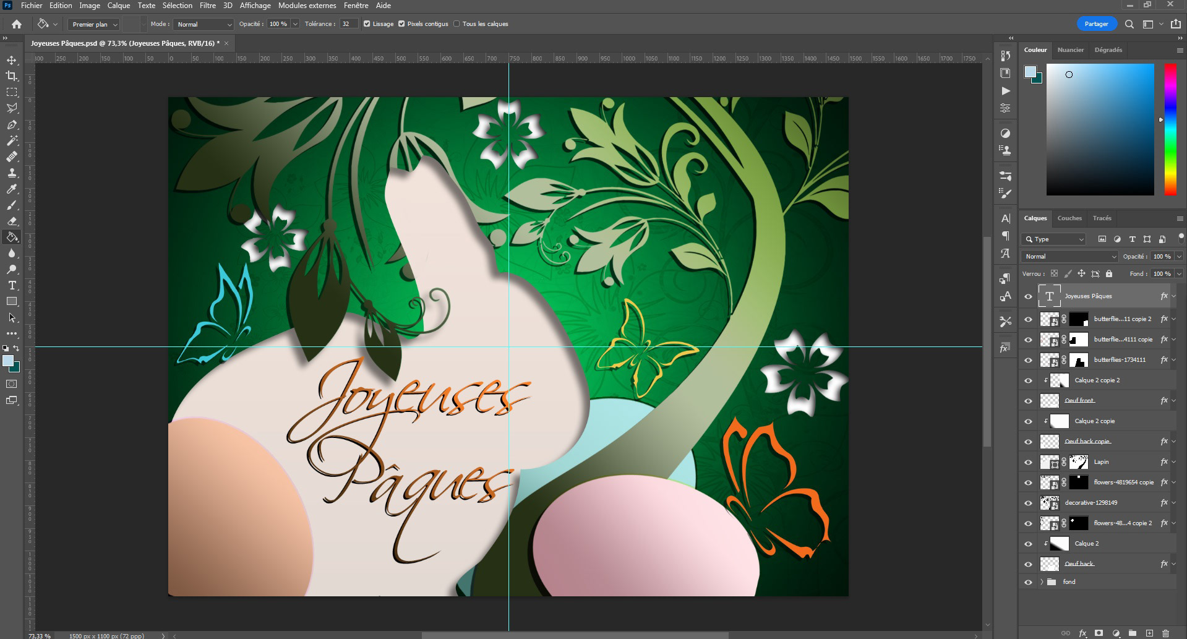Create a new layer with plus icon

(1149, 633)
